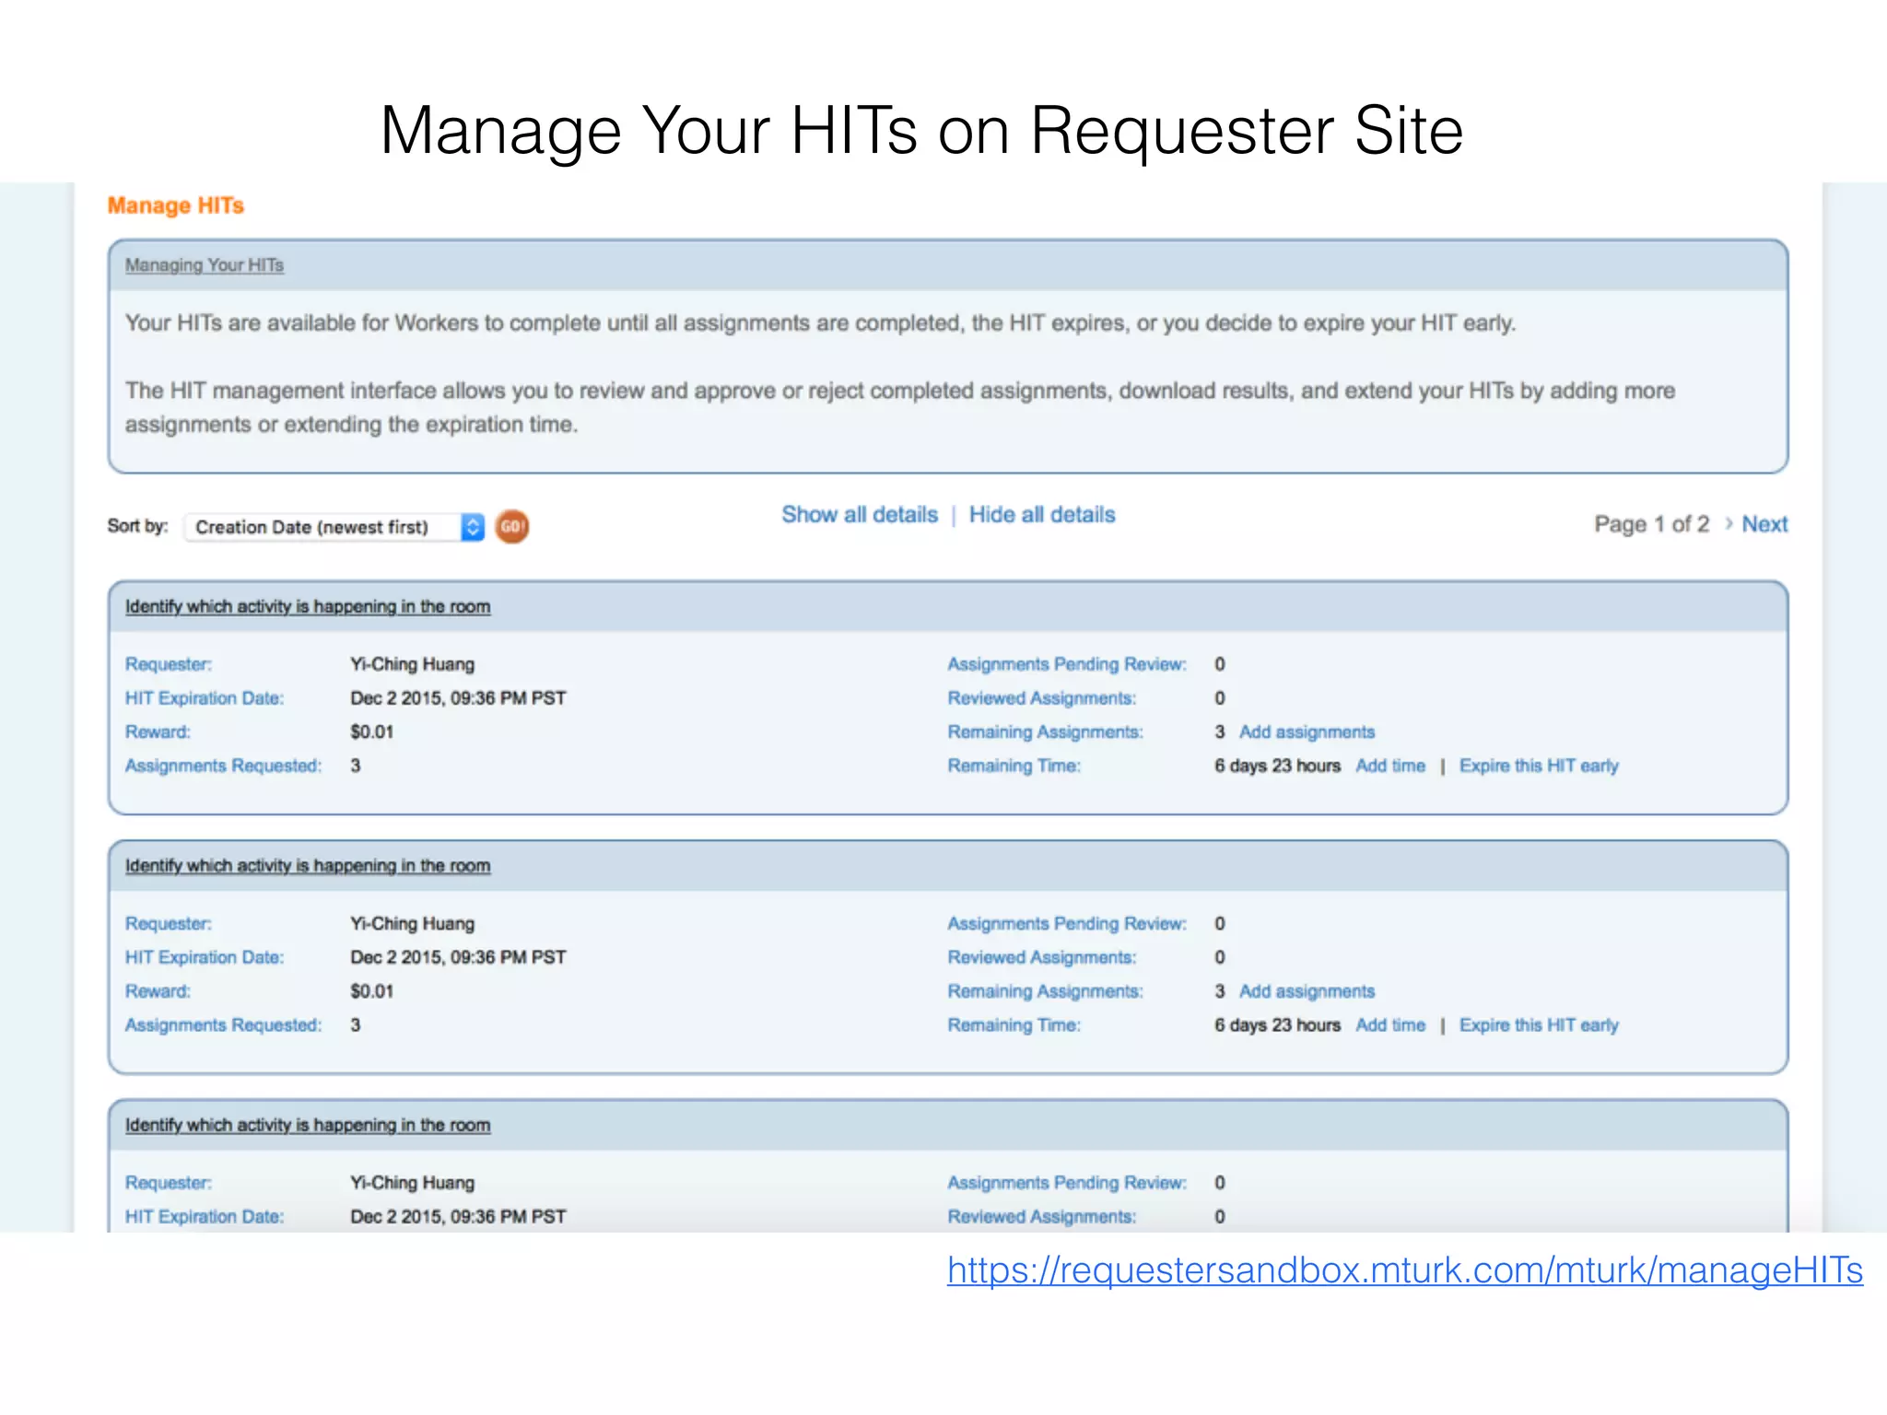
Task: Click Reviewed Assignments in first HIT
Action: pos(1042,698)
